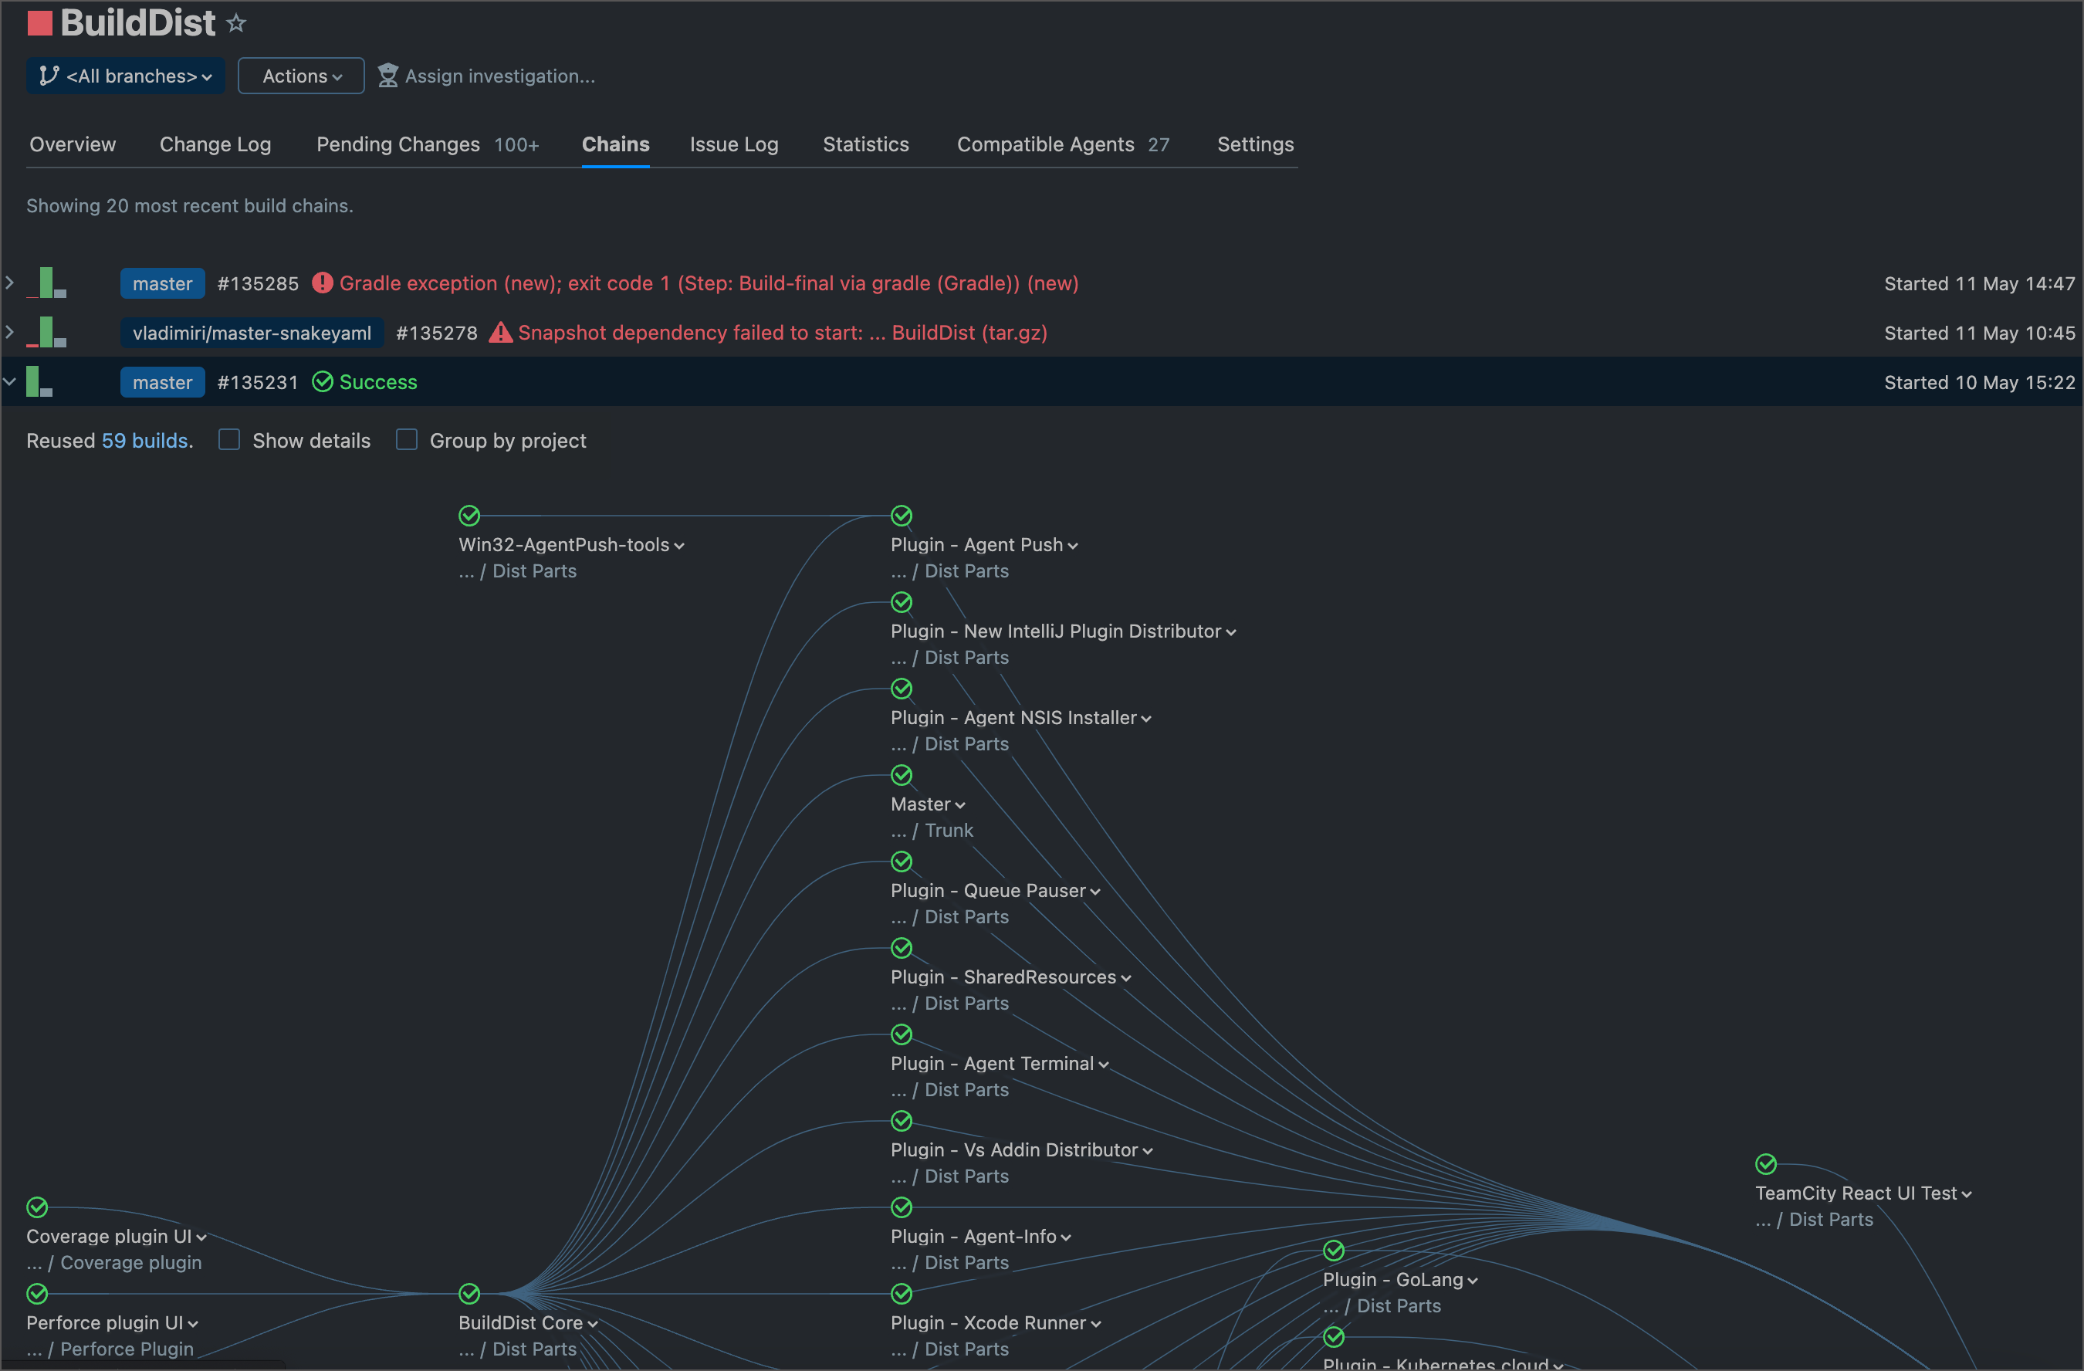Click the vladimiri/master-snakeyaml branch label
The image size is (2084, 1371).
coord(252,333)
